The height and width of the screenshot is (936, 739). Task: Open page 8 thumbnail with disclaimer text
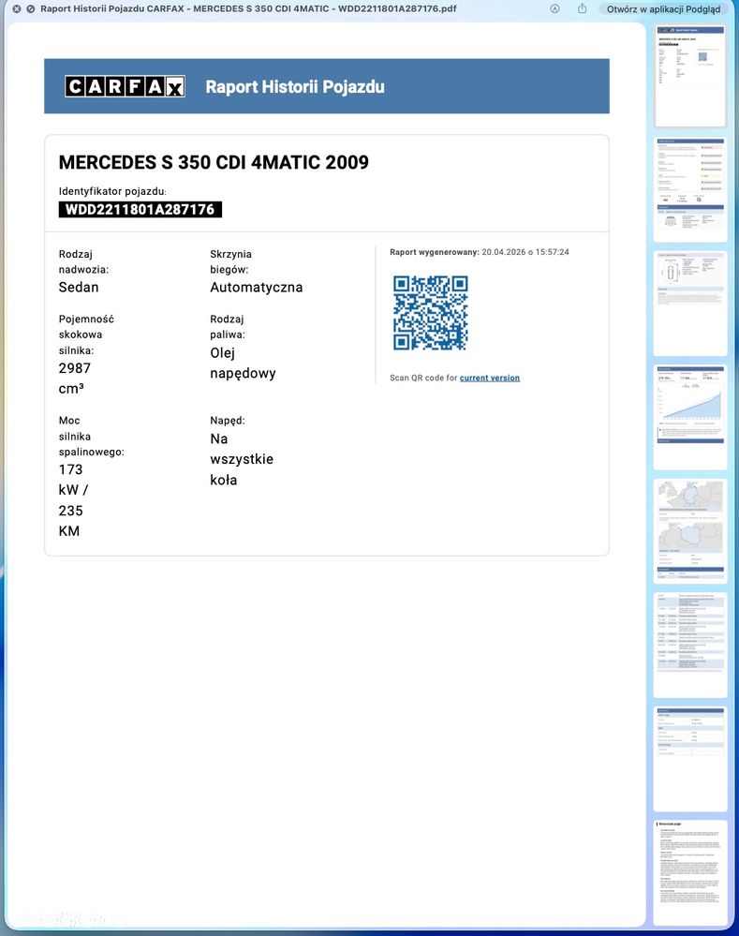point(690,871)
